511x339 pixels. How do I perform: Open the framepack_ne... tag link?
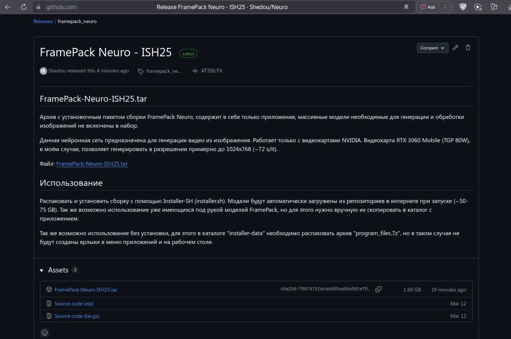pyautogui.click(x=164, y=71)
